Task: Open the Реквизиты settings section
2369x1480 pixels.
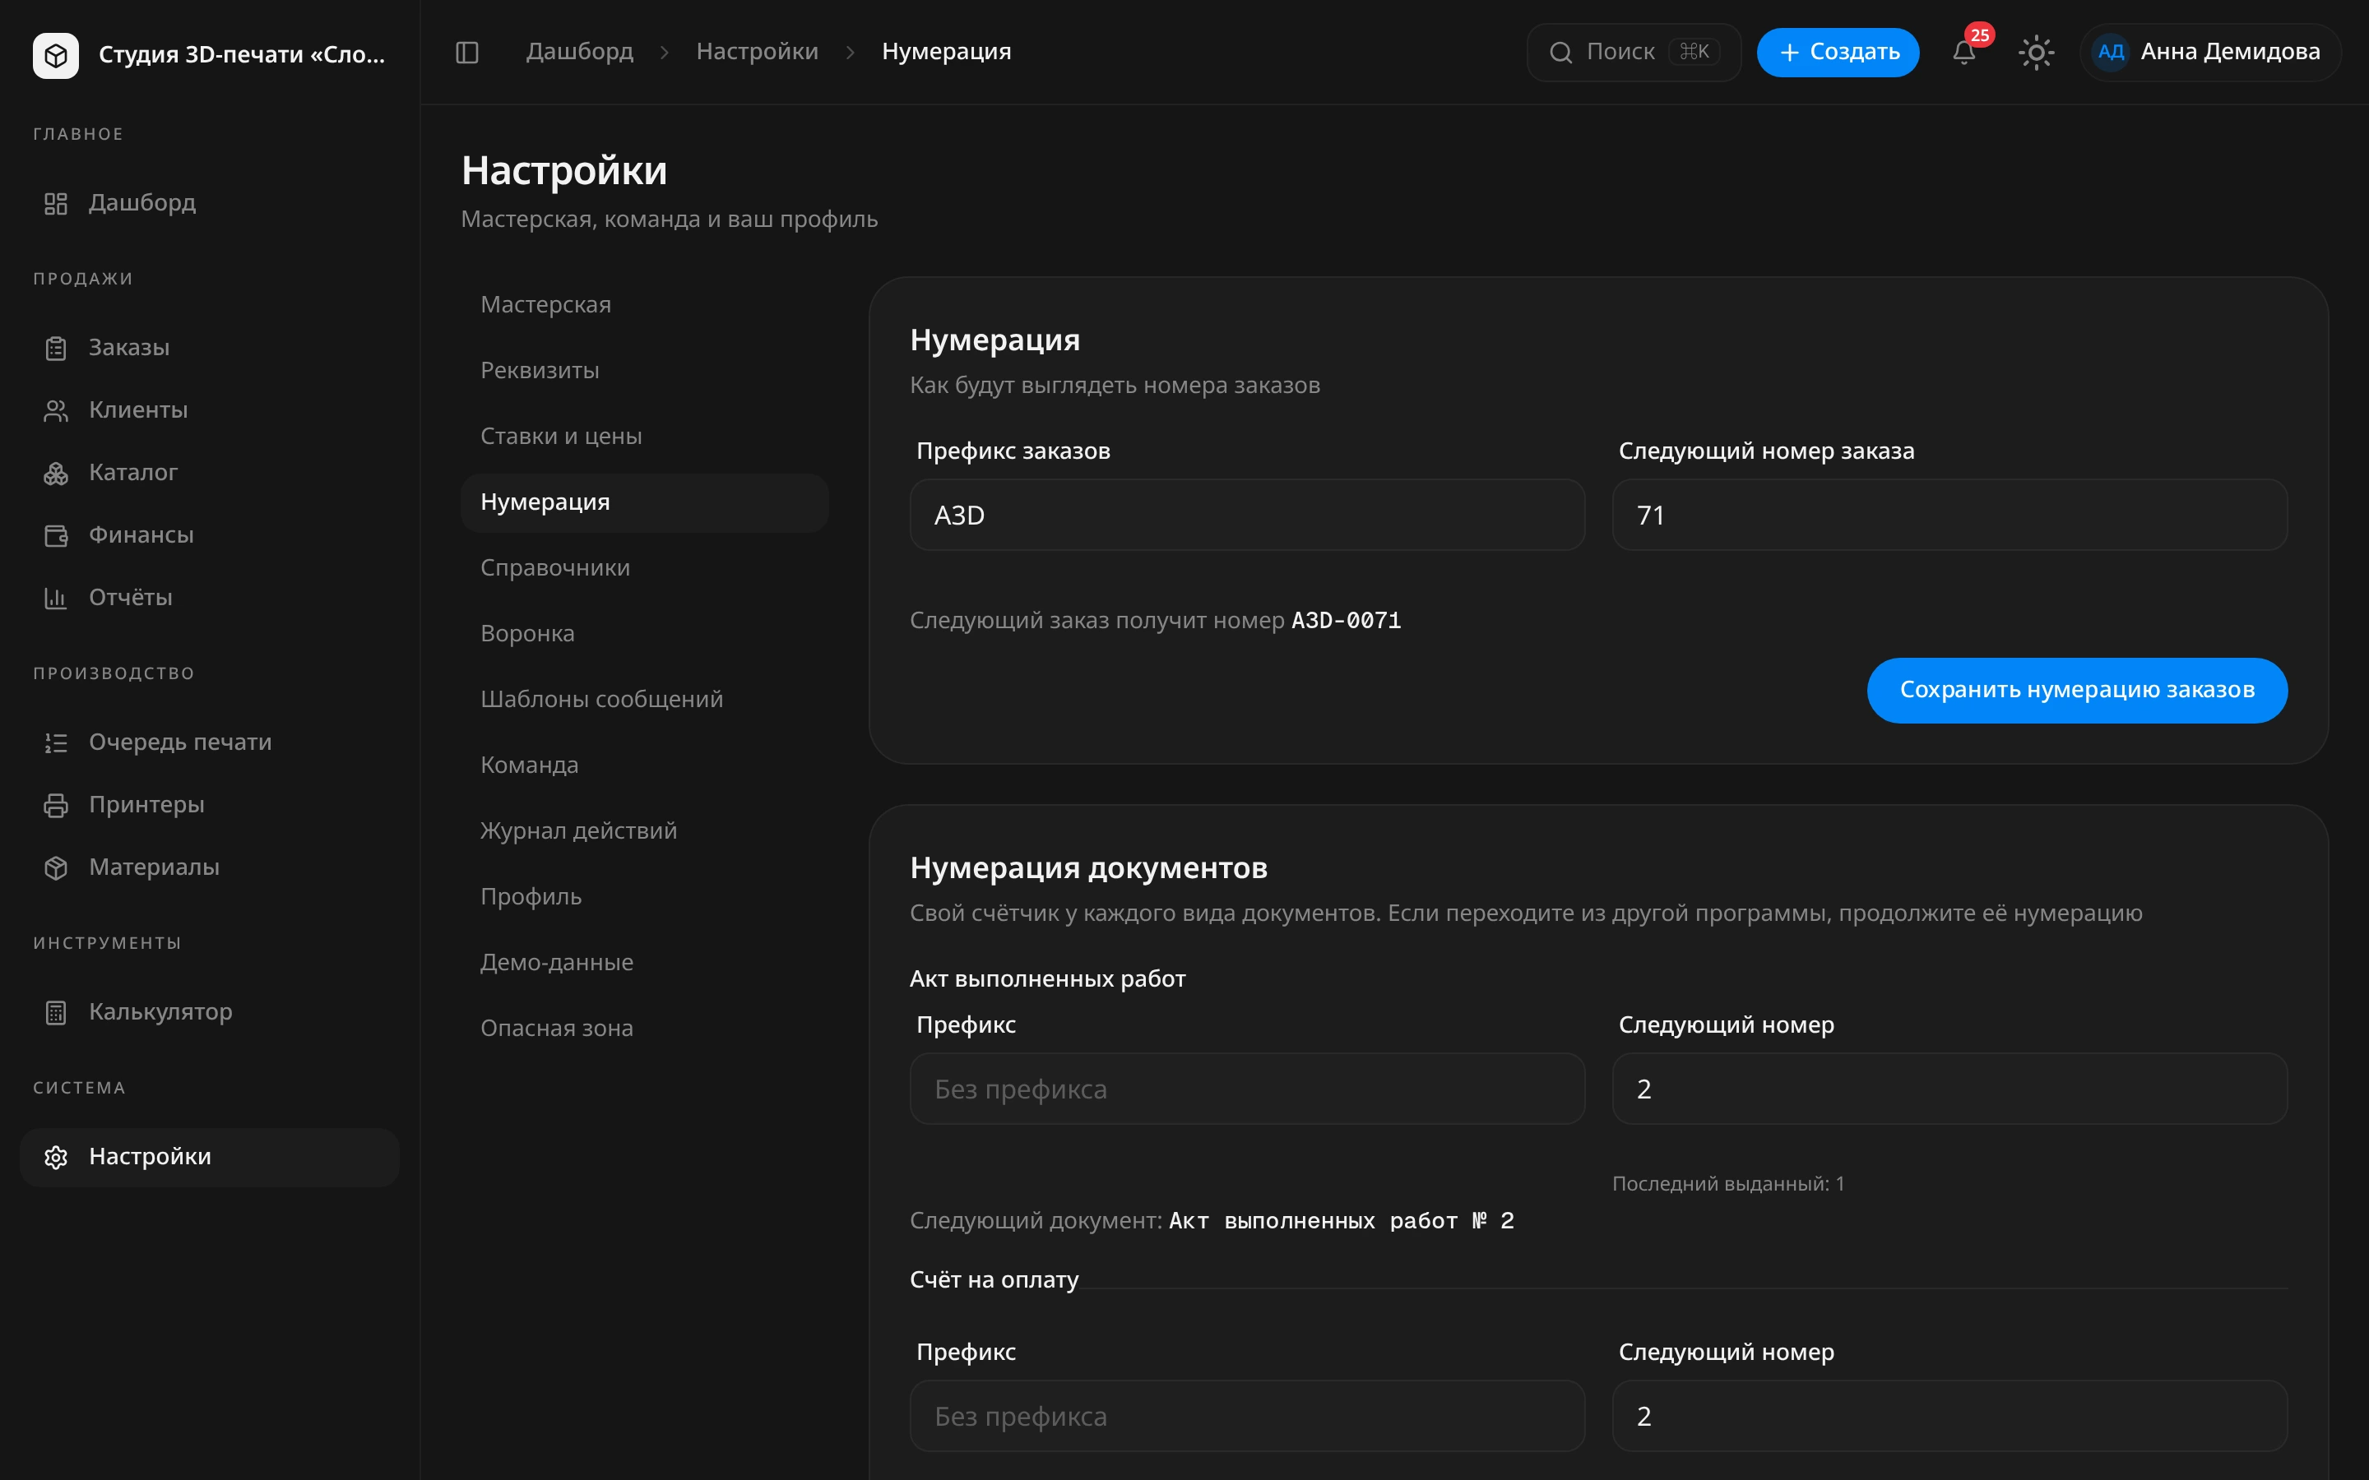Action: (x=644, y=371)
